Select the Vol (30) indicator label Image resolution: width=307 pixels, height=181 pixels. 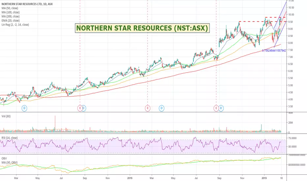point(6,116)
